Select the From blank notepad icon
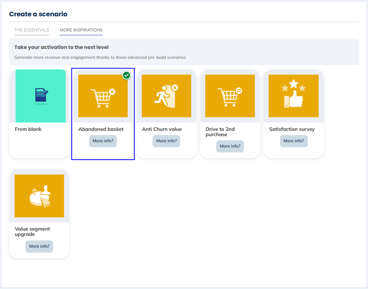Image resolution: width=368 pixels, height=289 pixels. tap(41, 96)
